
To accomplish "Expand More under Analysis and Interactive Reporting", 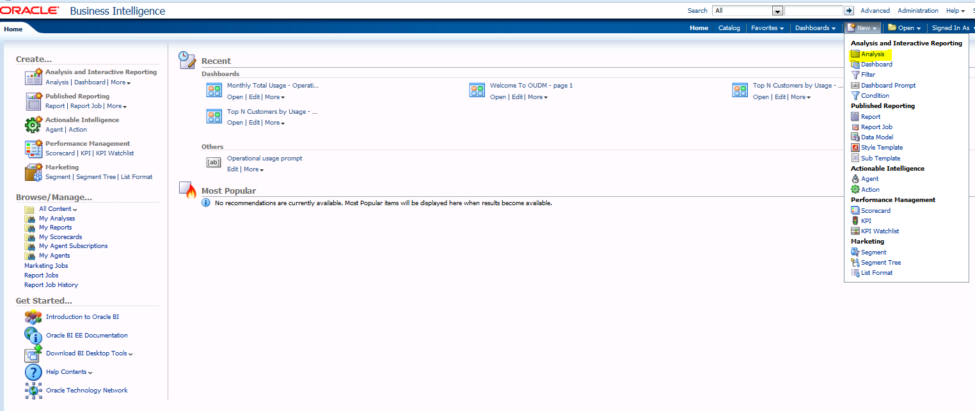I will click(120, 82).
